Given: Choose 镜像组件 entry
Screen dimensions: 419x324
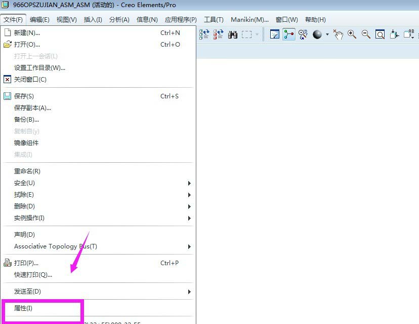Looking at the screenshot, I should point(98,143).
